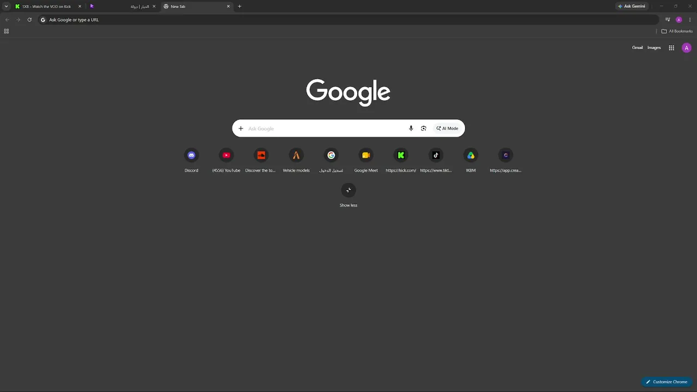The width and height of the screenshot is (697, 392).
Task: Select the New Tab tab
Action: pos(197,7)
